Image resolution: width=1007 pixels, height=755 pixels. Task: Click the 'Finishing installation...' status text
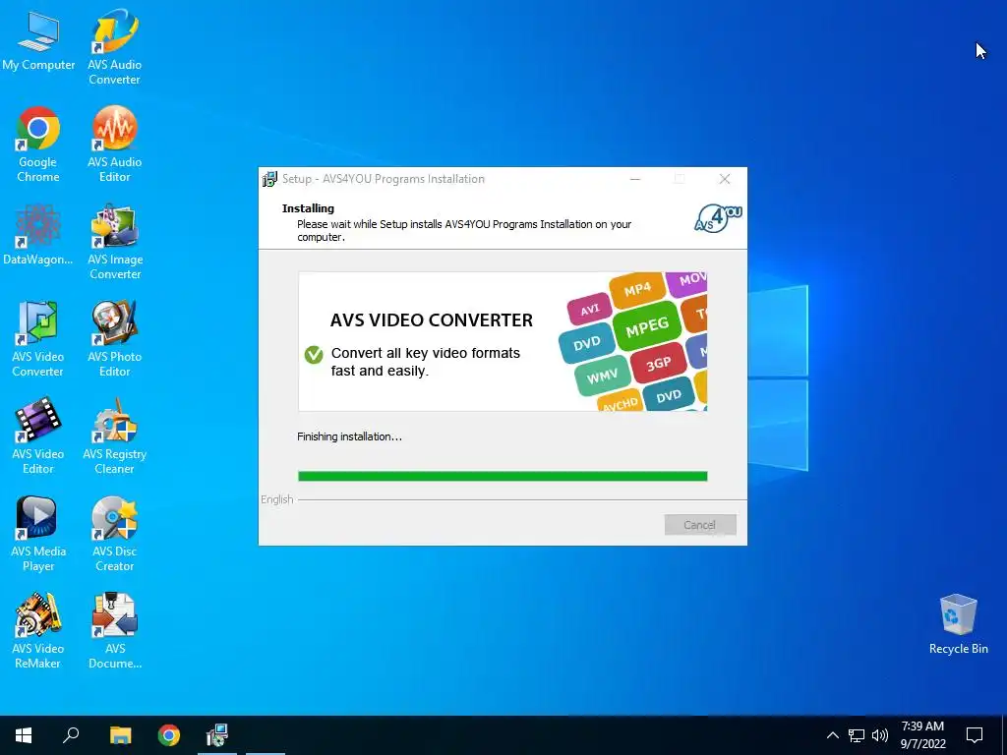point(349,436)
